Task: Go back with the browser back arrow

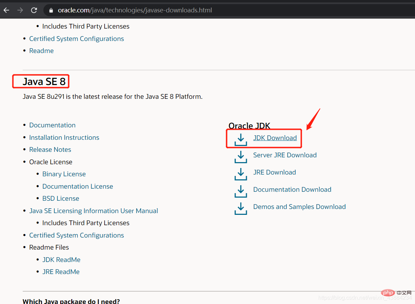Action: click(x=6, y=10)
